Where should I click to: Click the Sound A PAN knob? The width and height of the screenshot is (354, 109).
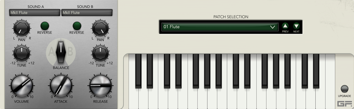point(21,29)
